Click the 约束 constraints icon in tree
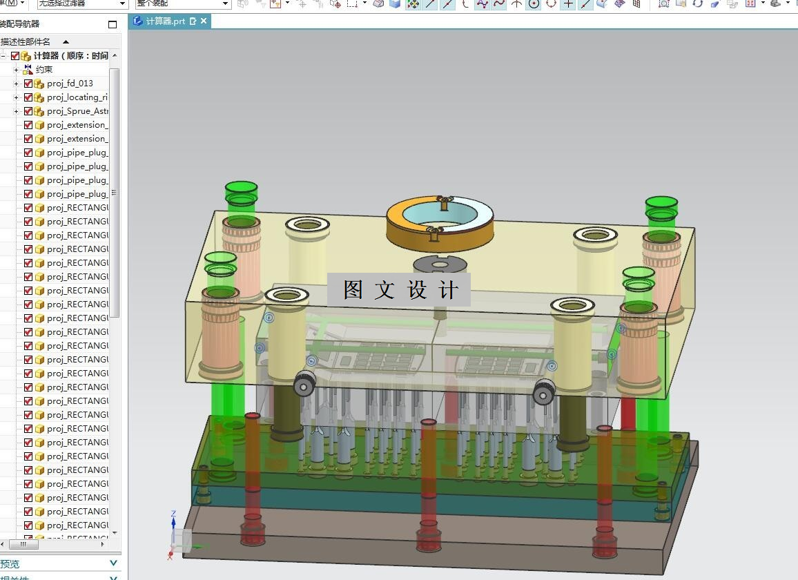Screen dimensions: 798x580 28,69
